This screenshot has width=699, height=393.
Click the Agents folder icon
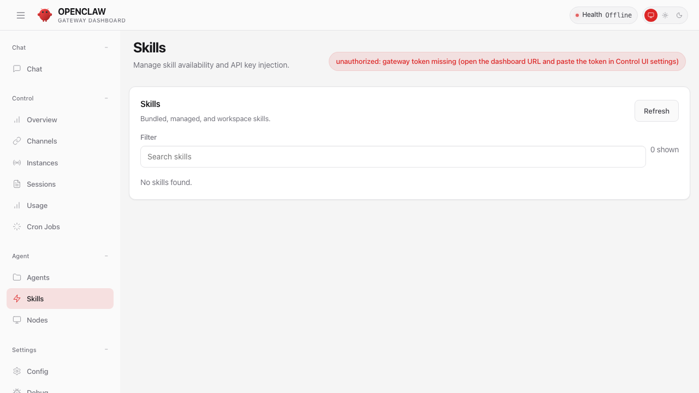[17, 277]
